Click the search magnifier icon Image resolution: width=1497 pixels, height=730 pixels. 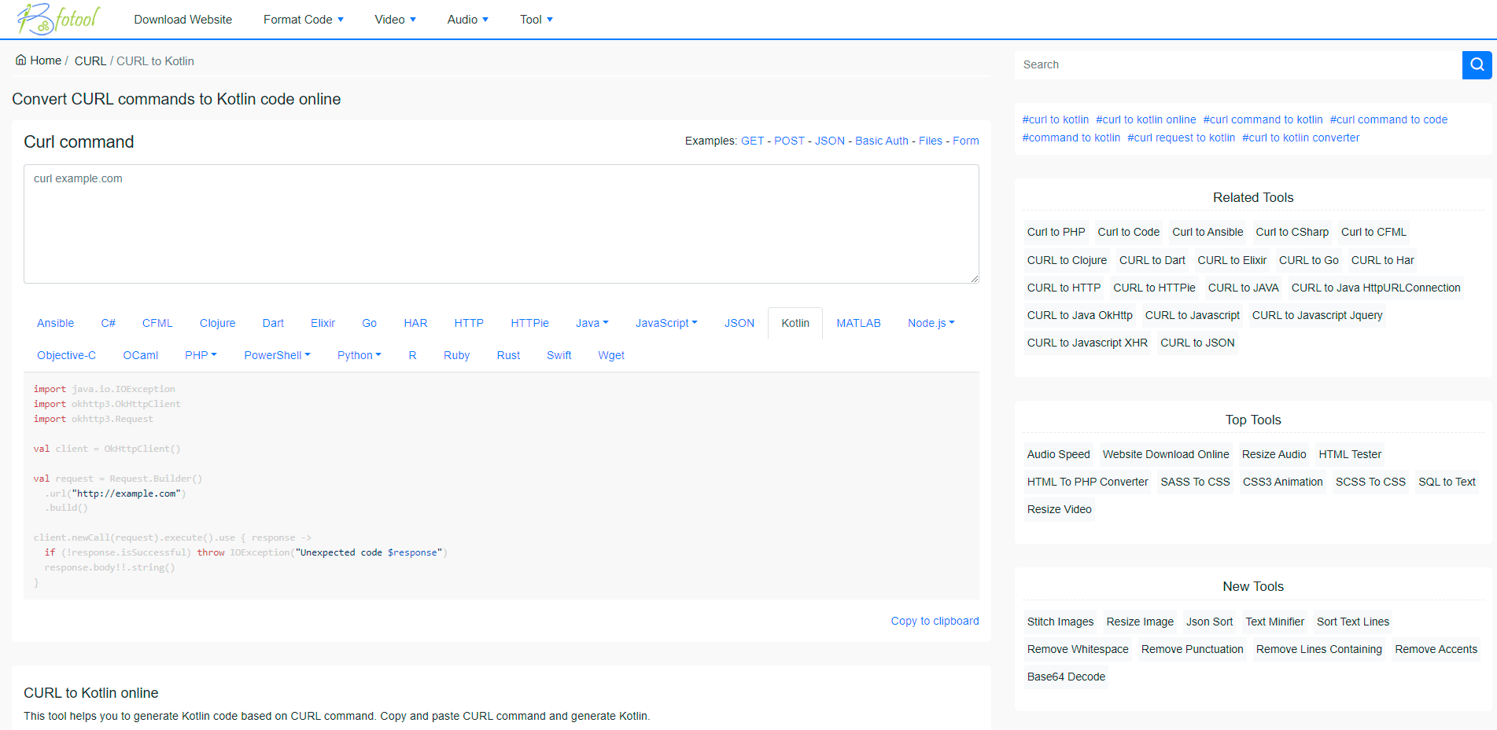[1477, 64]
